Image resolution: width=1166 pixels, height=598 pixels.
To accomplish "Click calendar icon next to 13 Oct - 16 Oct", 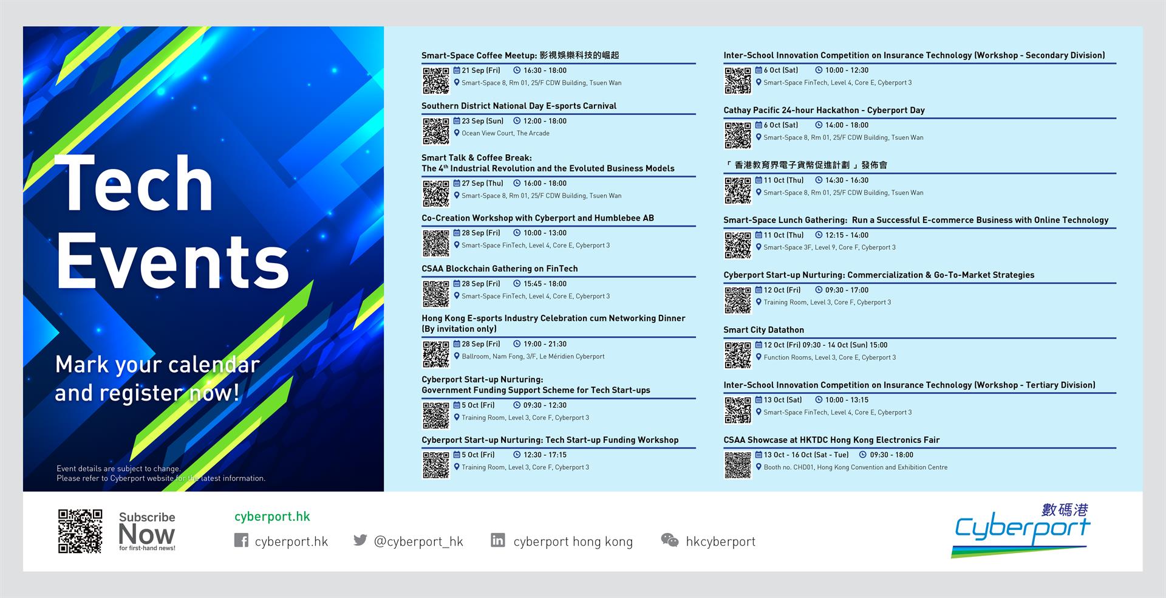I will tap(759, 454).
